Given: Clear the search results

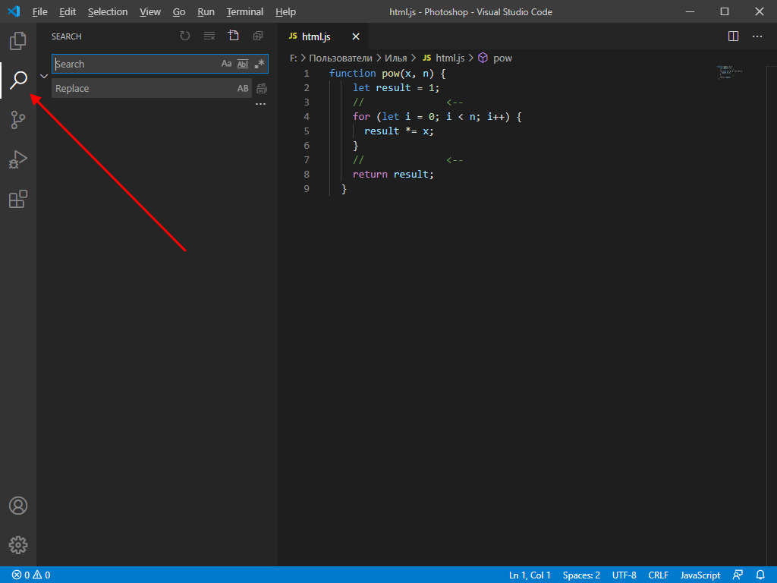Looking at the screenshot, I should point(209,36).
